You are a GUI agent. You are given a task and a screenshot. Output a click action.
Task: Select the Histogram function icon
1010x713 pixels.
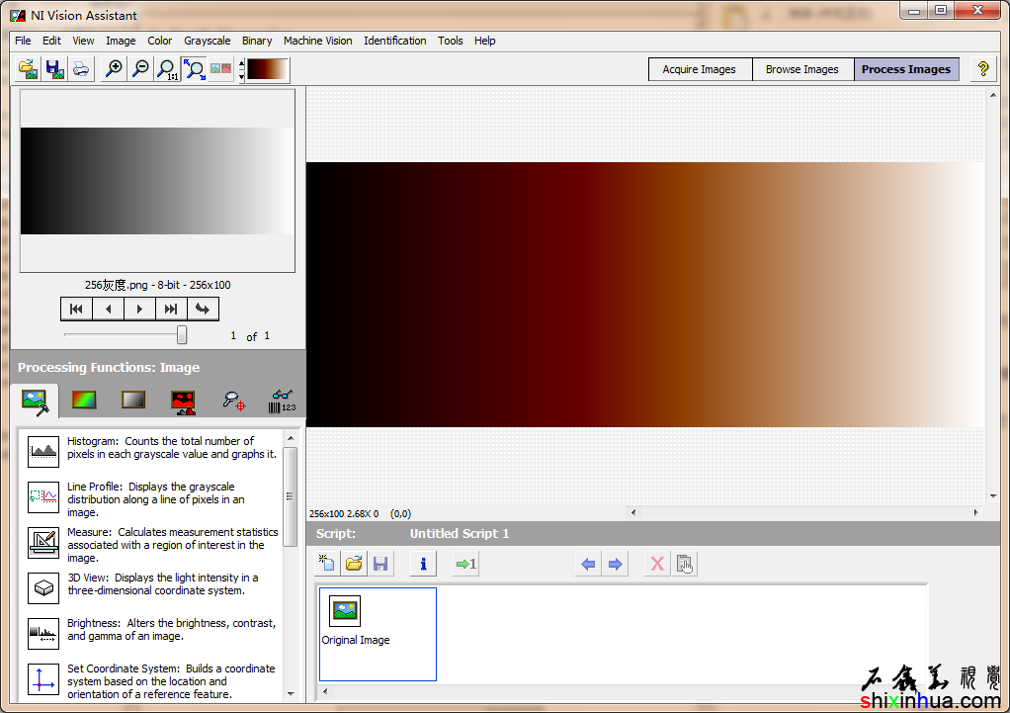coord(43,452)
